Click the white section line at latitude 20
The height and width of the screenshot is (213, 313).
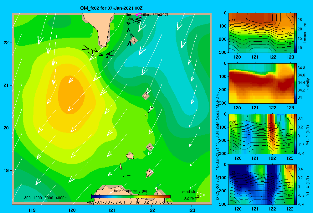(x=126, y=128)
